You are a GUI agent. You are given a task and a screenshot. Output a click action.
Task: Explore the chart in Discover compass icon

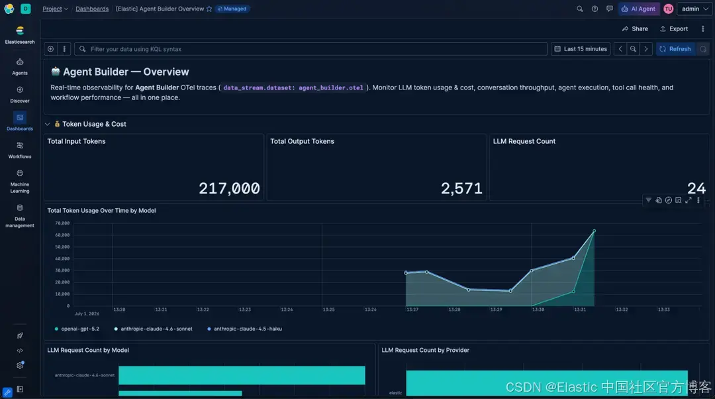669,200
